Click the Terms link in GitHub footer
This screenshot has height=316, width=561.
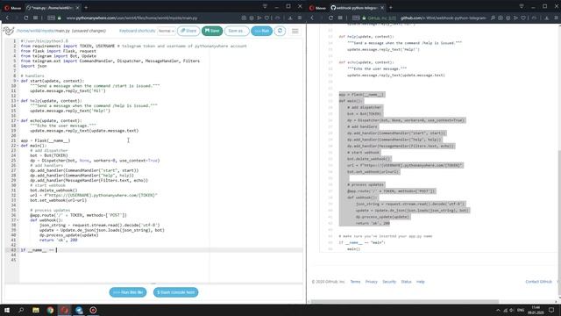pos(355,282)
